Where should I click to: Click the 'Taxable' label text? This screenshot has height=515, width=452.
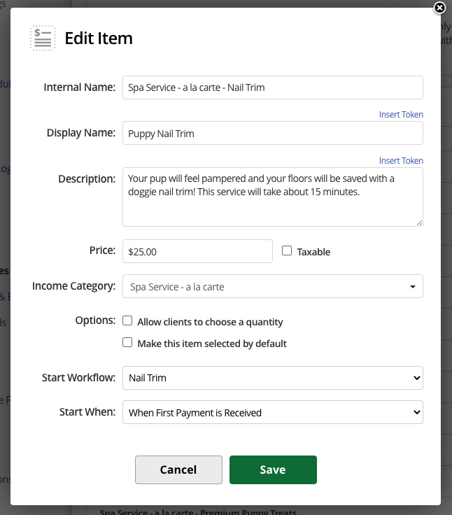[x=313, y=252]
